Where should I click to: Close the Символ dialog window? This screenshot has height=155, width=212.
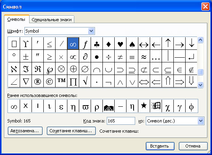point(205,6)
